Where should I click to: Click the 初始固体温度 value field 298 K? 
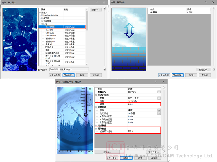(x=142, y=131)
